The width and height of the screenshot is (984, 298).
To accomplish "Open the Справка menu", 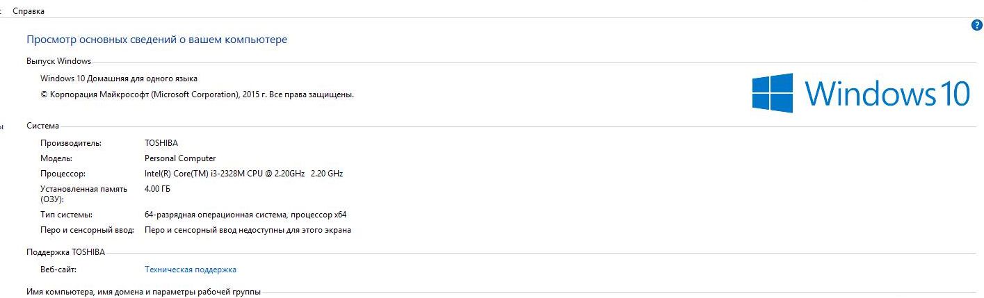I will pos(29,12).
